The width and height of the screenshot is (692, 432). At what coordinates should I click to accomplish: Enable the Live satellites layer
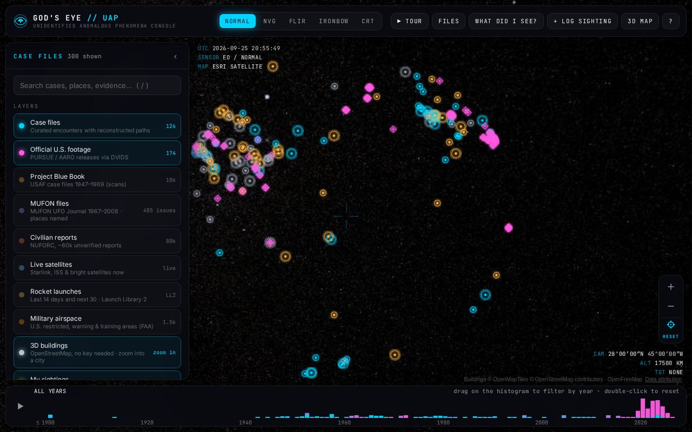click(x=97, y=268)
